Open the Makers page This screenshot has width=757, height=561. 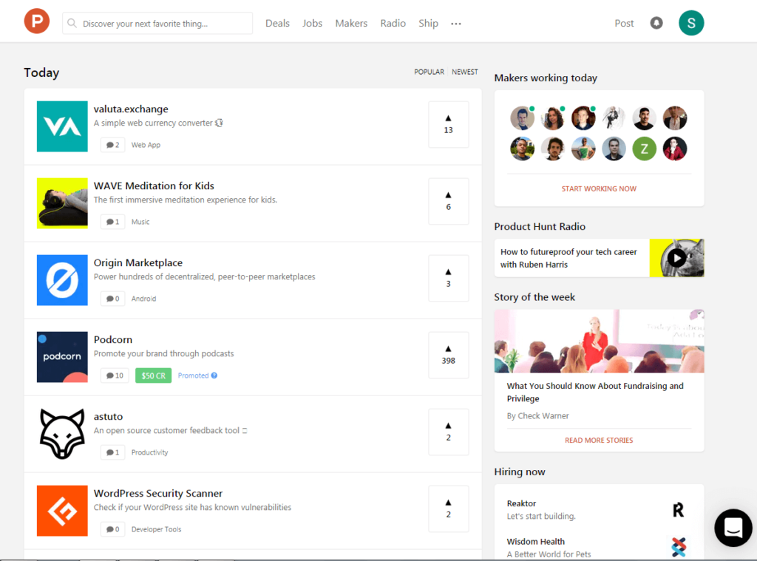tap(351, 23)
